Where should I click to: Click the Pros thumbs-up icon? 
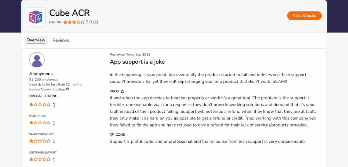click(x=122, y=91)
